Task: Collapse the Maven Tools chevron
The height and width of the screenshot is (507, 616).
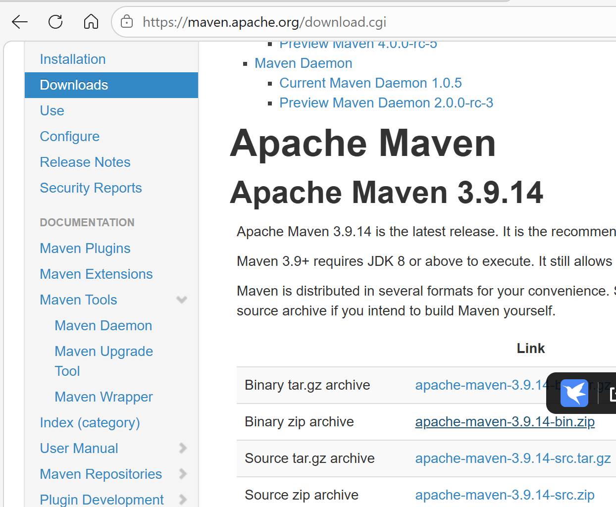Action: click(182, 300)
